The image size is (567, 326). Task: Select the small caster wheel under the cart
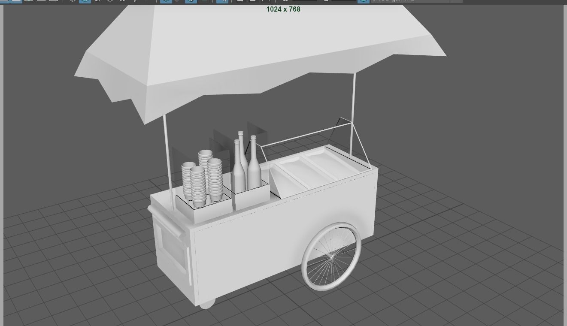(x=207, y=303)
